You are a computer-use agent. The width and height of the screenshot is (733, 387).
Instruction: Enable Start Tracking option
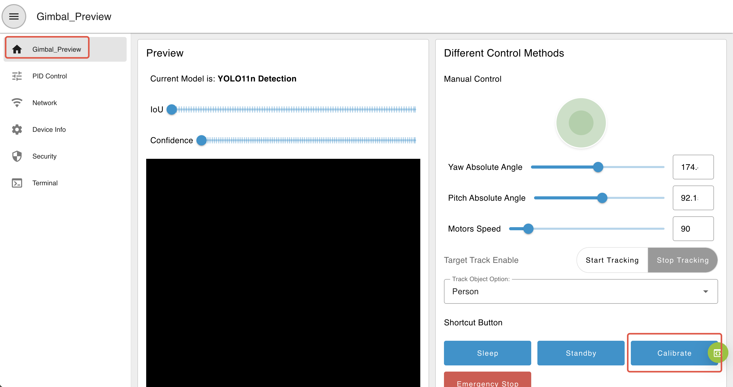pos(612,260)
